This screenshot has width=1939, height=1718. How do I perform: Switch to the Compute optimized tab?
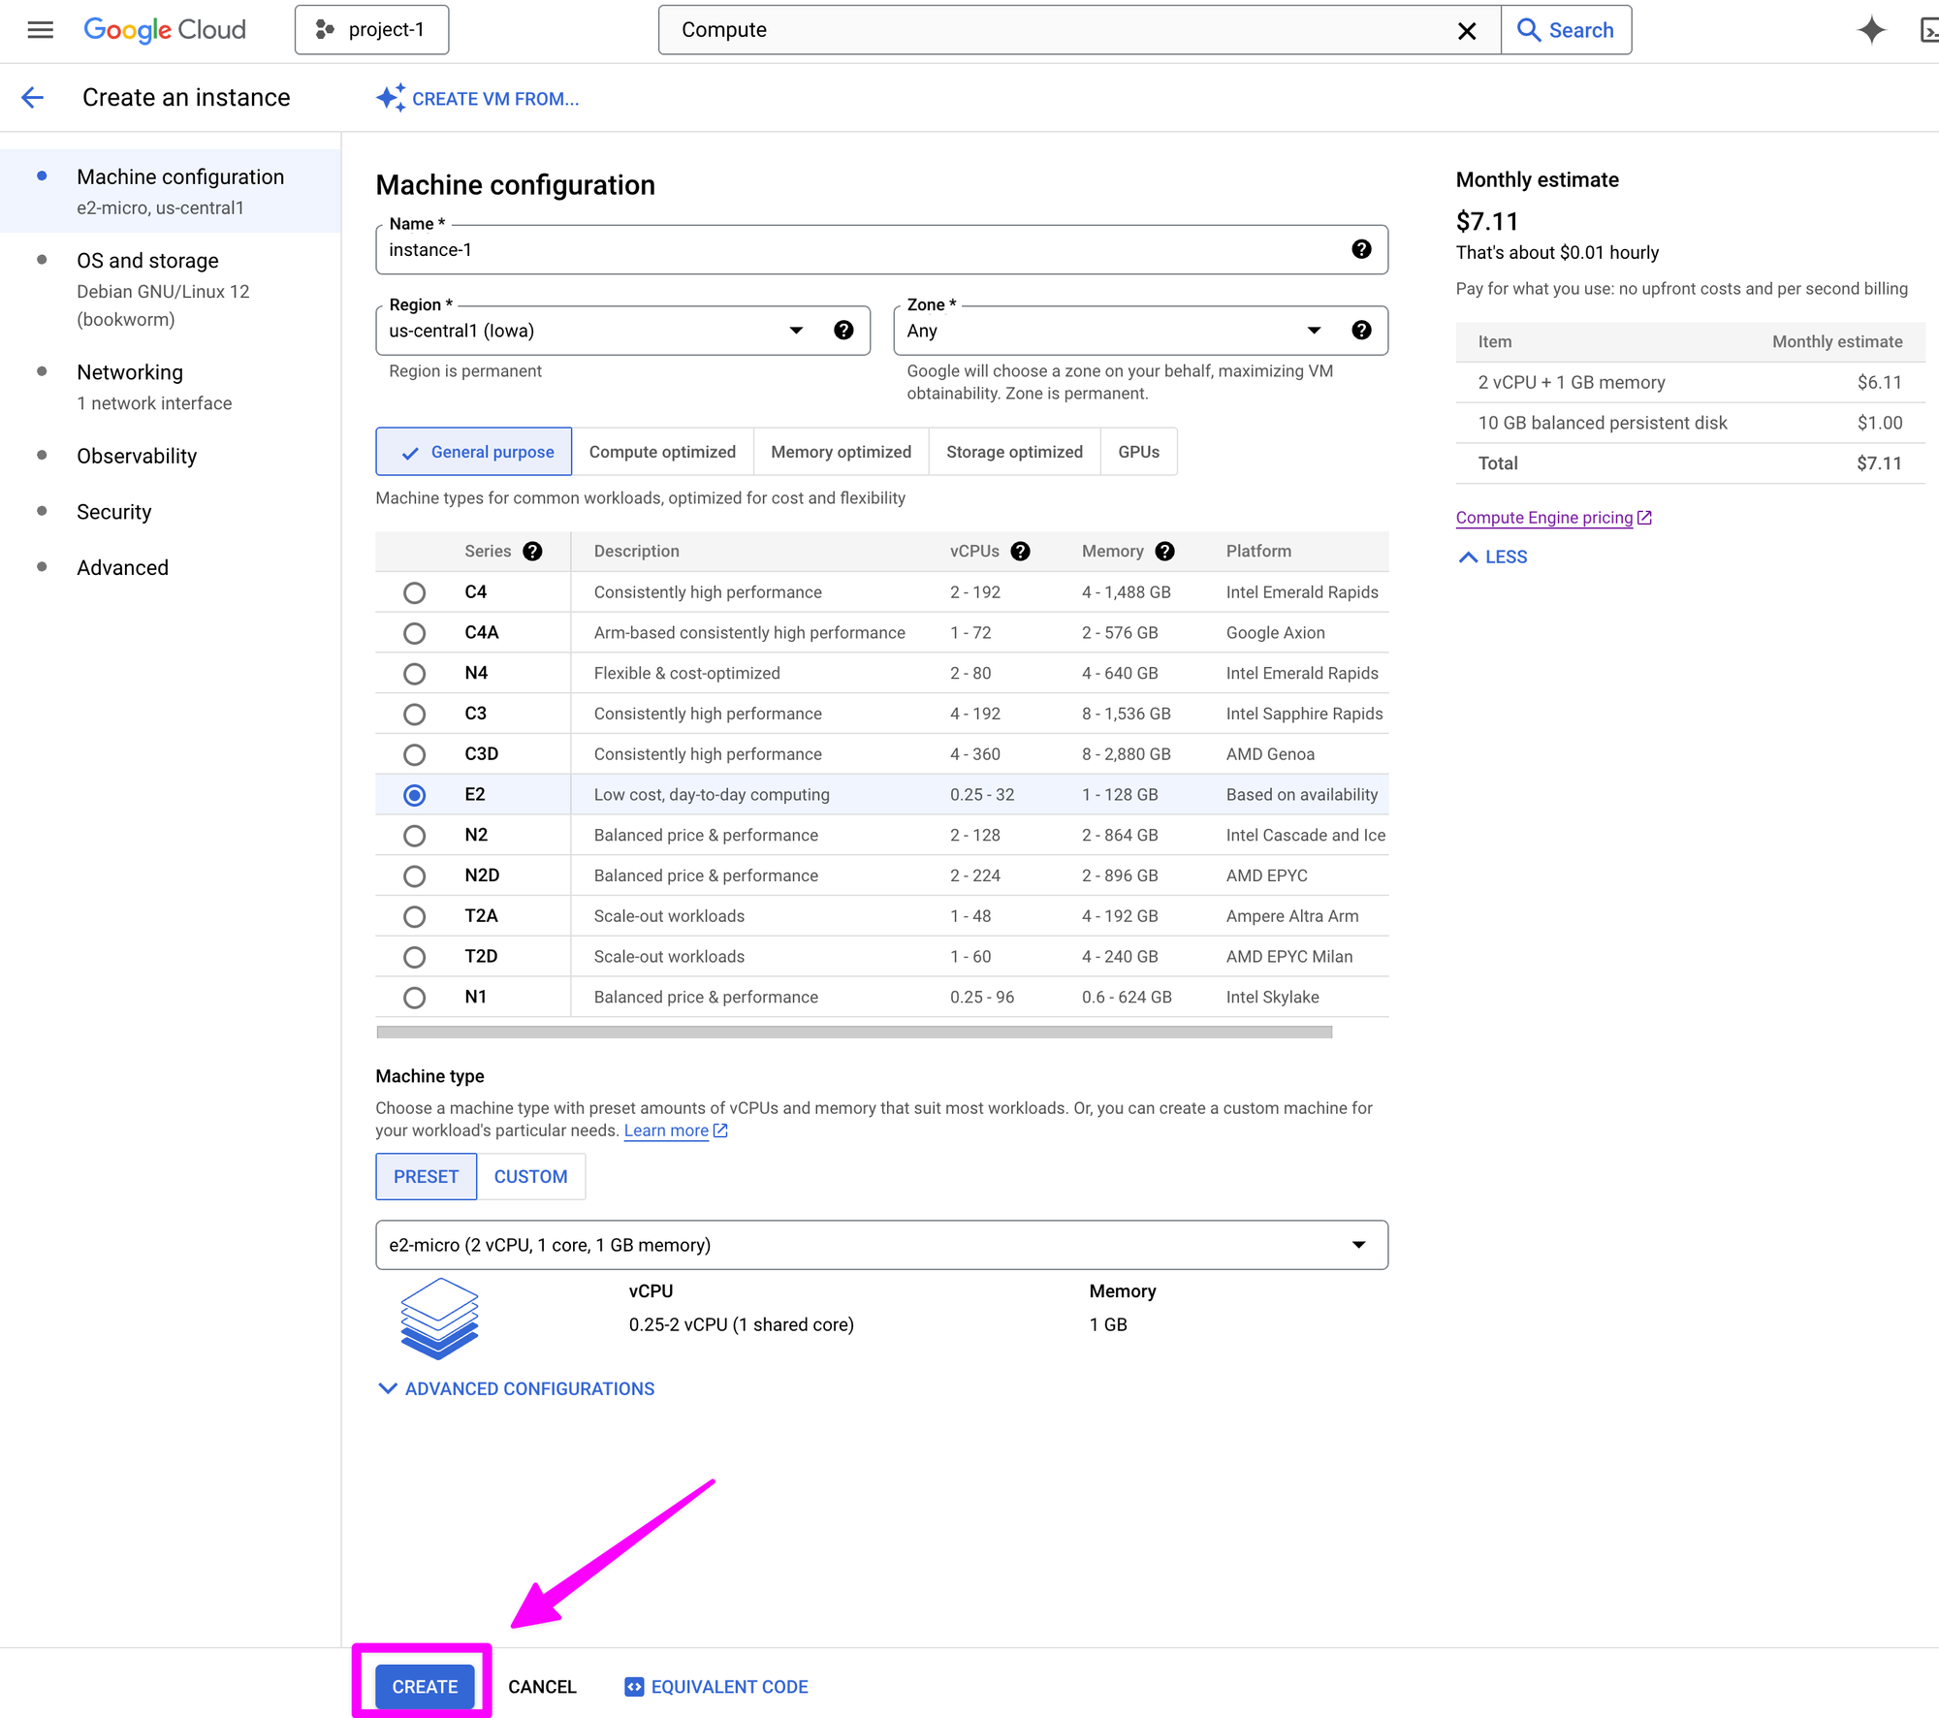click(662, 452)
